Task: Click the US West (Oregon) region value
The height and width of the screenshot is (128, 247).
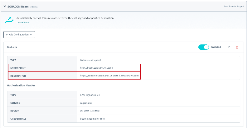Action: pos(90,111)
